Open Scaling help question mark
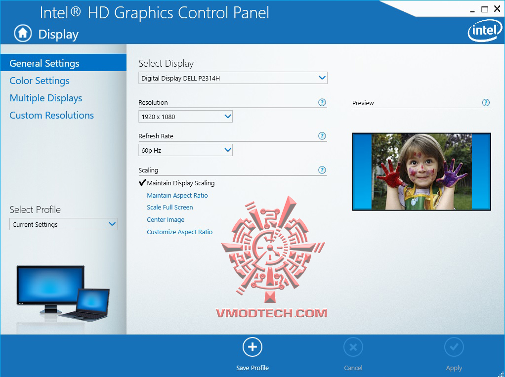The width and height of the screenshot is (505, 377). (322, 170)
